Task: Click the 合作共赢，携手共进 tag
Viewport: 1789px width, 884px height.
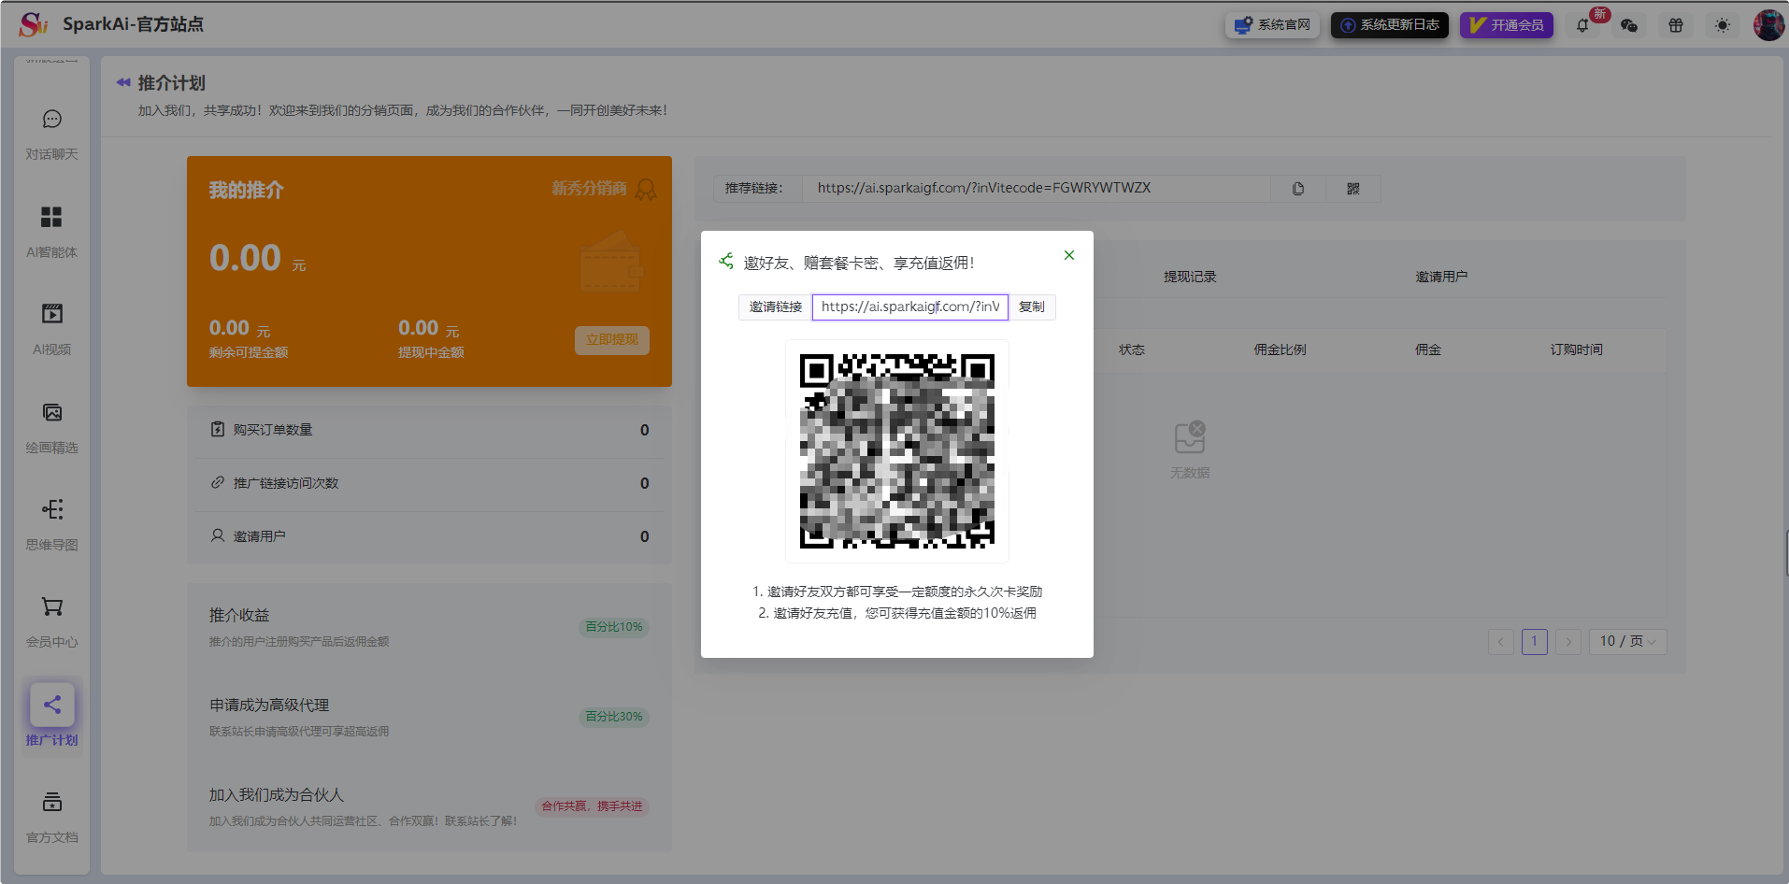Action: tap(593, 806)
